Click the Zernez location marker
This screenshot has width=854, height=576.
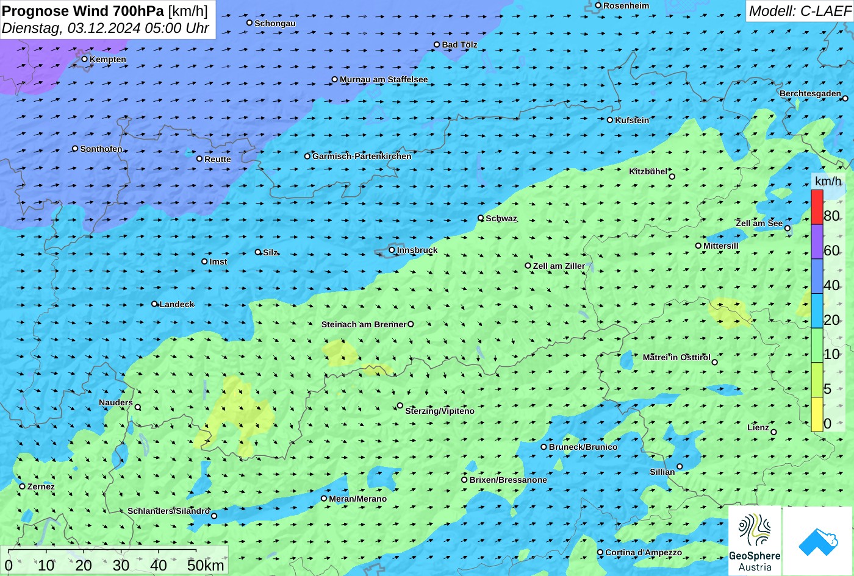pos(23,486)
